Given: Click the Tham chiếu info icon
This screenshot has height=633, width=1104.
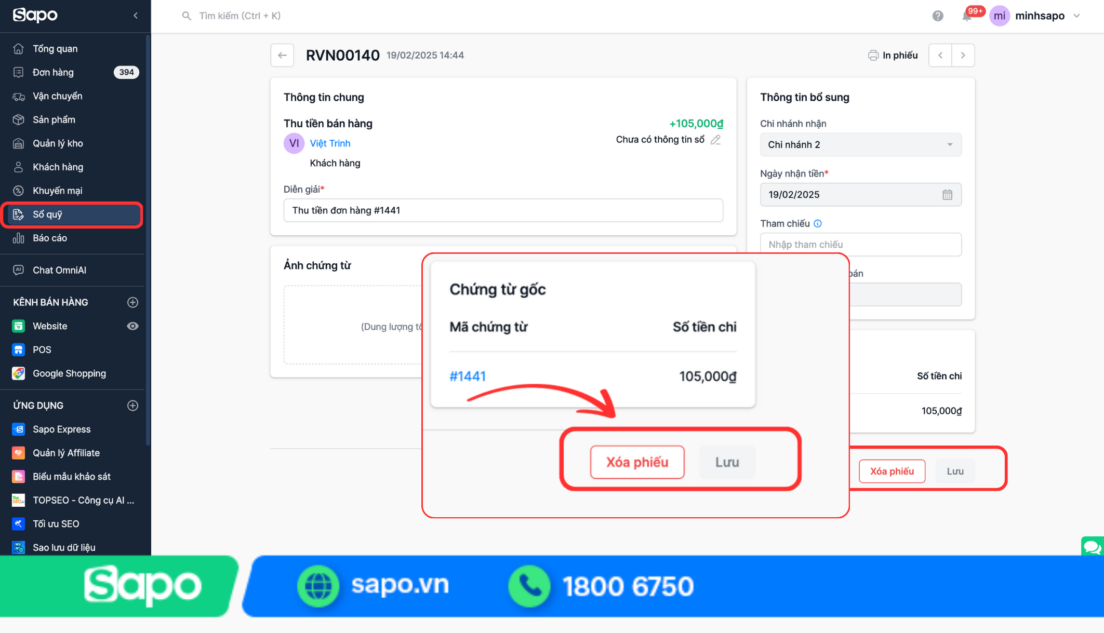Looking at the screenshot, I should coord(818,224).
